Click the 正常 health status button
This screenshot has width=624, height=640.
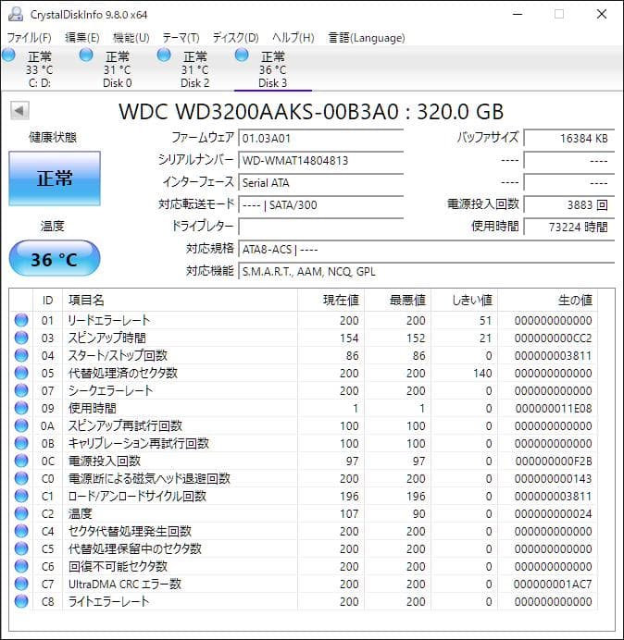click(x=55, y=178)
